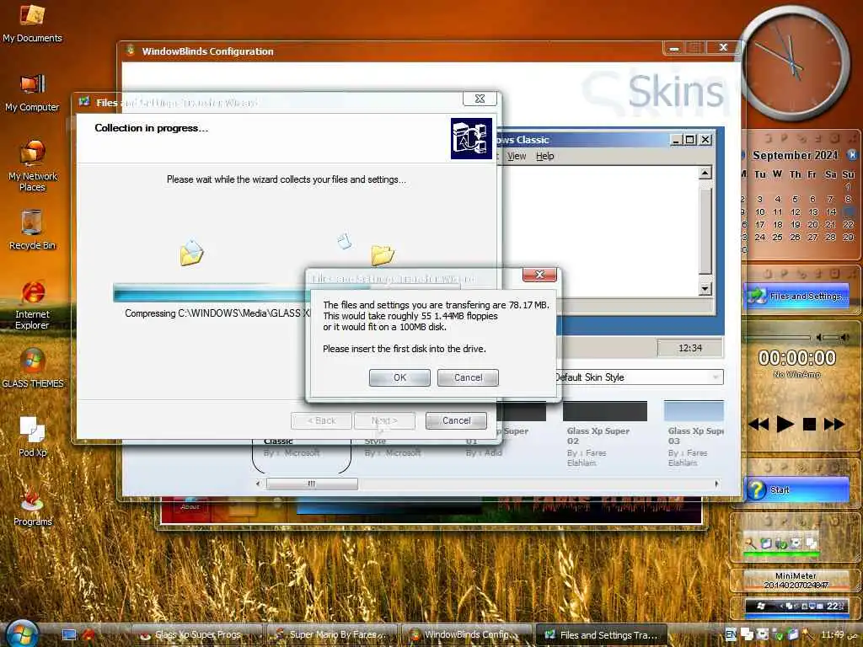The image size is (863, 647).
Task: Select September 14 in calendar gadget
Action: [x=830, y=211]
